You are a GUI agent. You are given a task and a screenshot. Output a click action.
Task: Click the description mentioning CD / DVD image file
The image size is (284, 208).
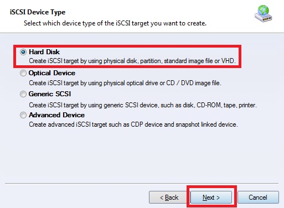[x=125, y=83]
